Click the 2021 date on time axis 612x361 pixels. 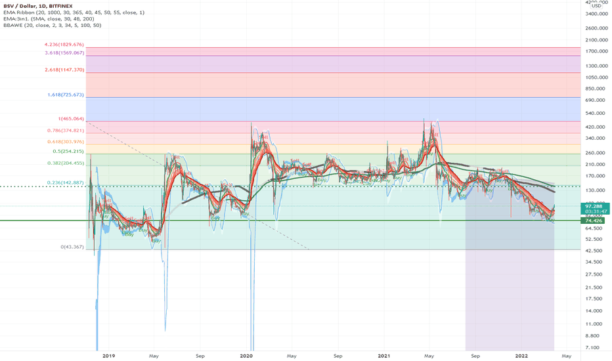coord(384,356)
